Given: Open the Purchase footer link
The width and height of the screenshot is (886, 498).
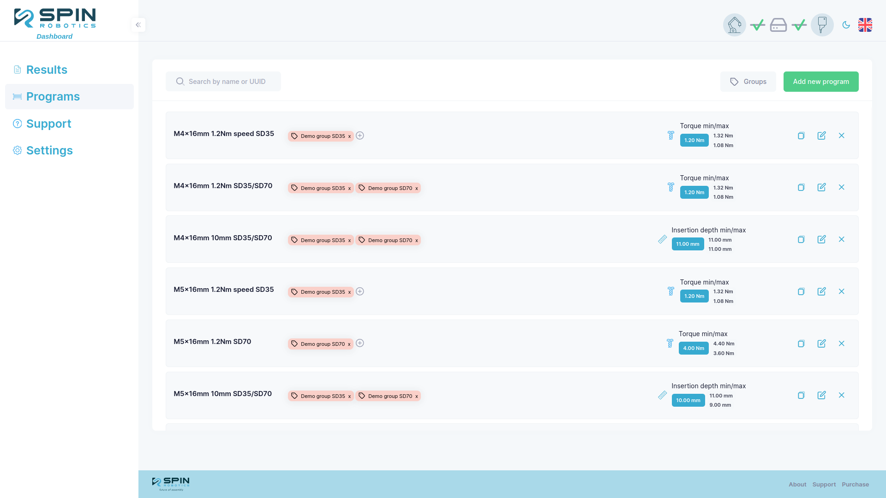Looking at the screenshot, I should tap(855, 484).
